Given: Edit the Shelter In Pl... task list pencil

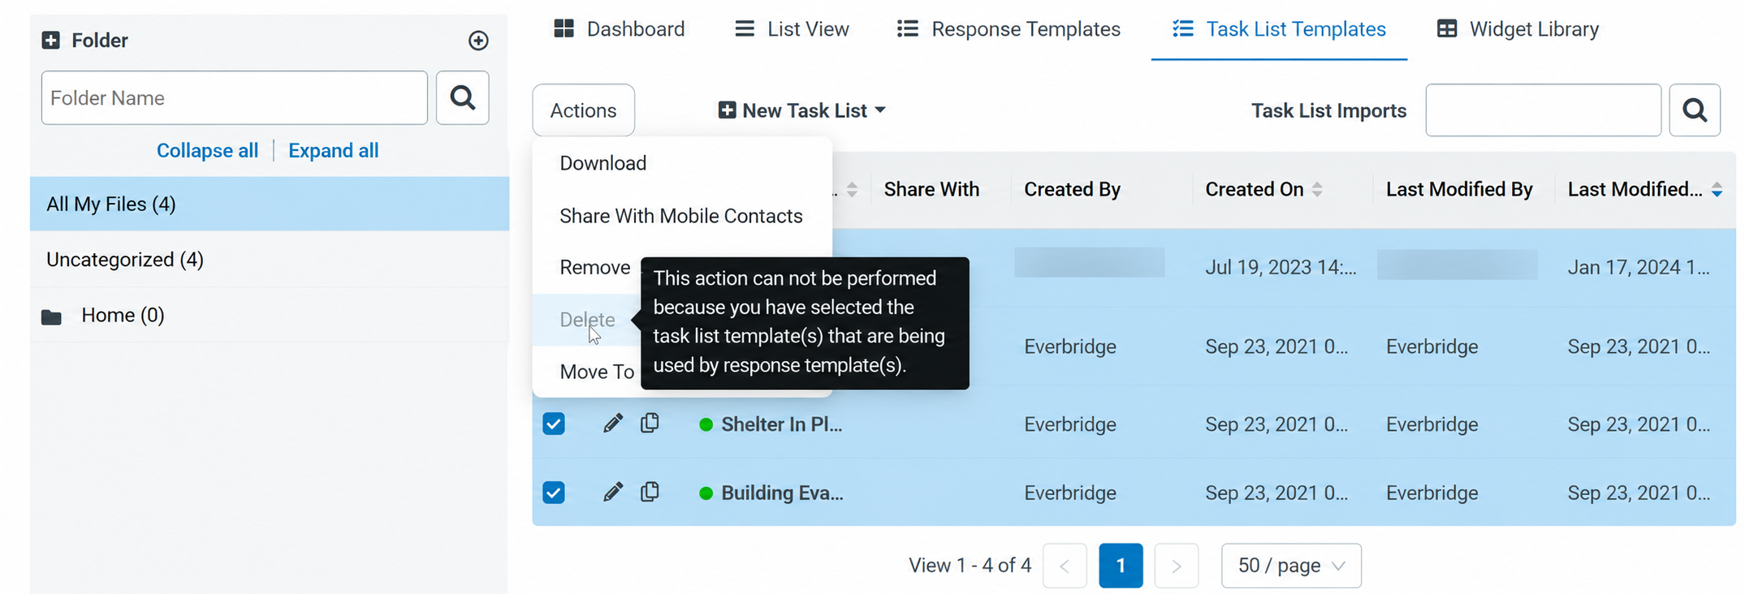Looking at the screenshot, I should pos(613,424).
